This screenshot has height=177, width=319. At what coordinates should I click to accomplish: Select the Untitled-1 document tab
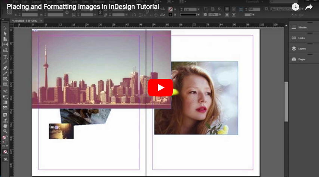click(24, 21)
